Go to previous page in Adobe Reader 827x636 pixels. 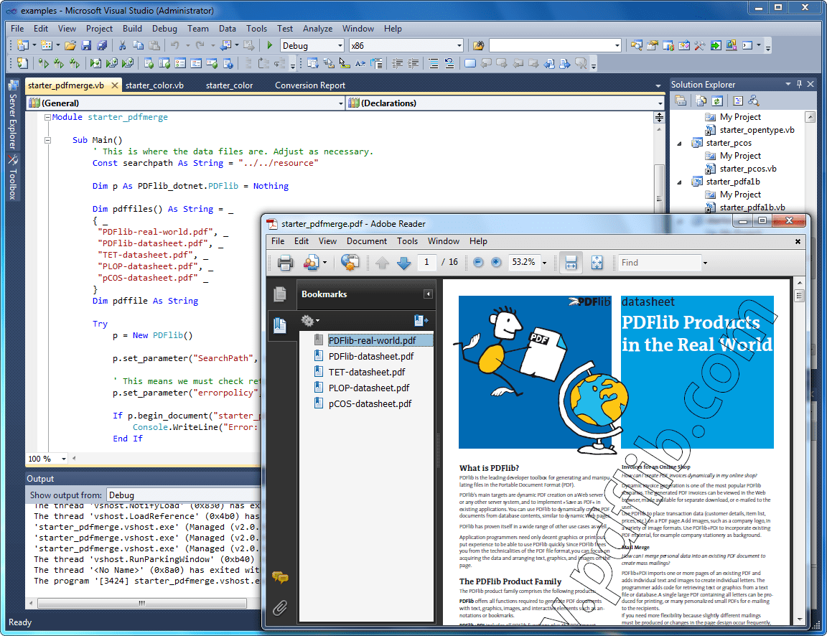(x=383, y=262)
